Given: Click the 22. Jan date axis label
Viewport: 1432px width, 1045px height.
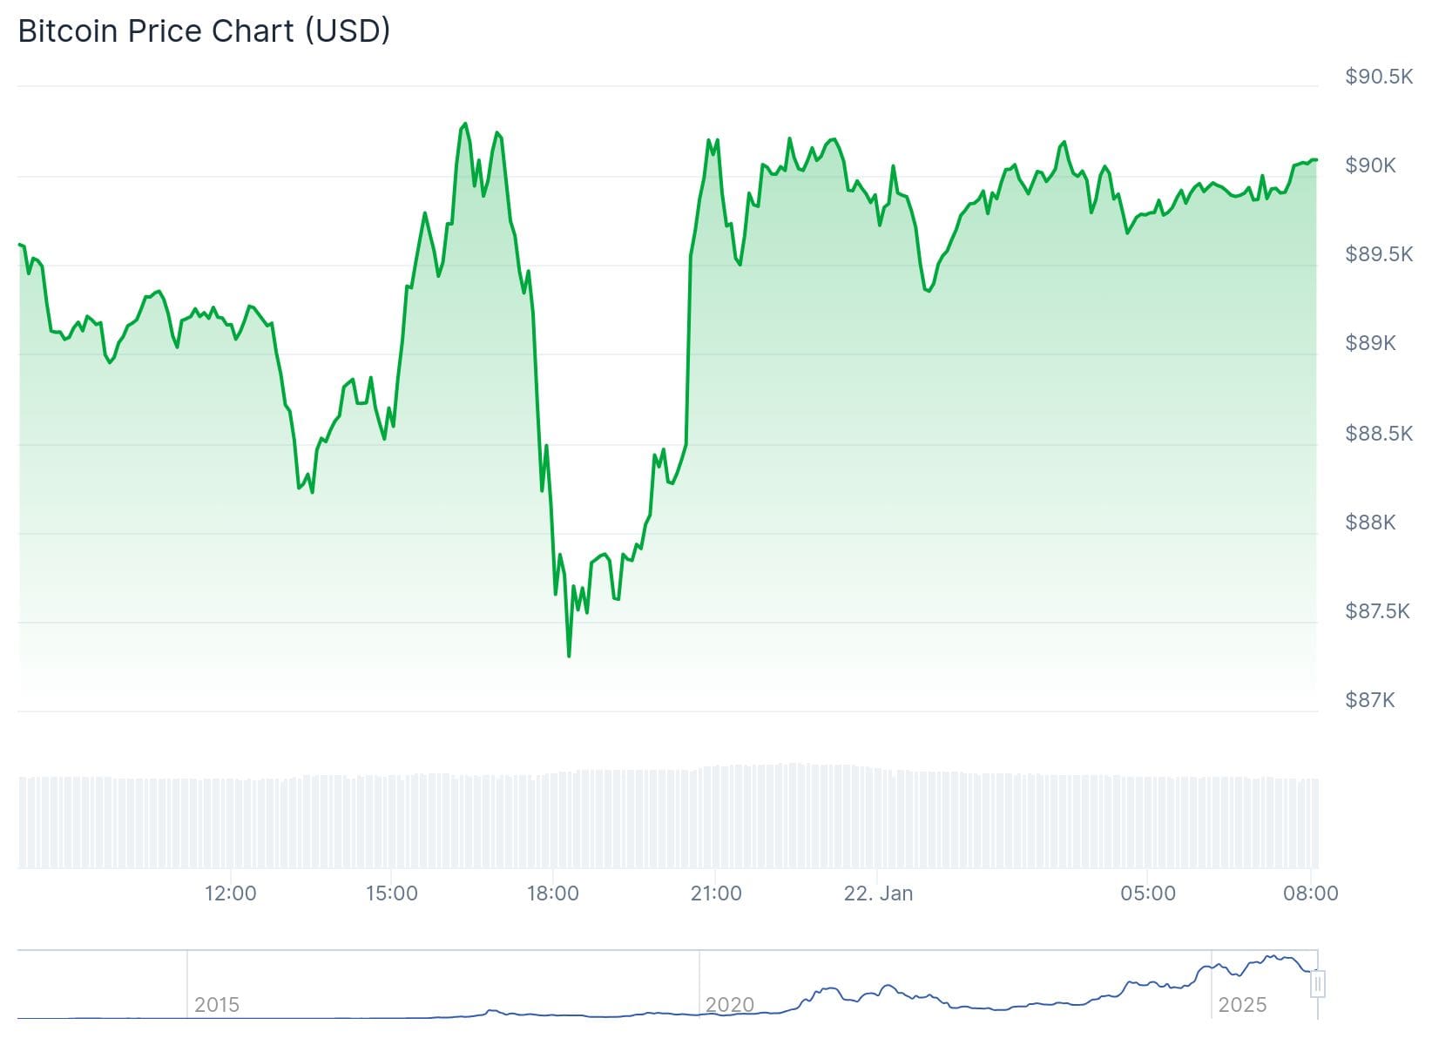Looking at the screenshot, I should [x=878, y=893].
